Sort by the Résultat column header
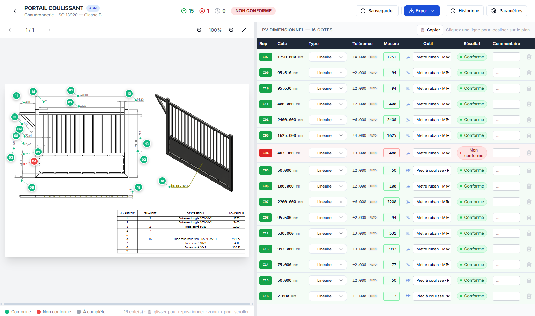 click(x=472, y=44)
